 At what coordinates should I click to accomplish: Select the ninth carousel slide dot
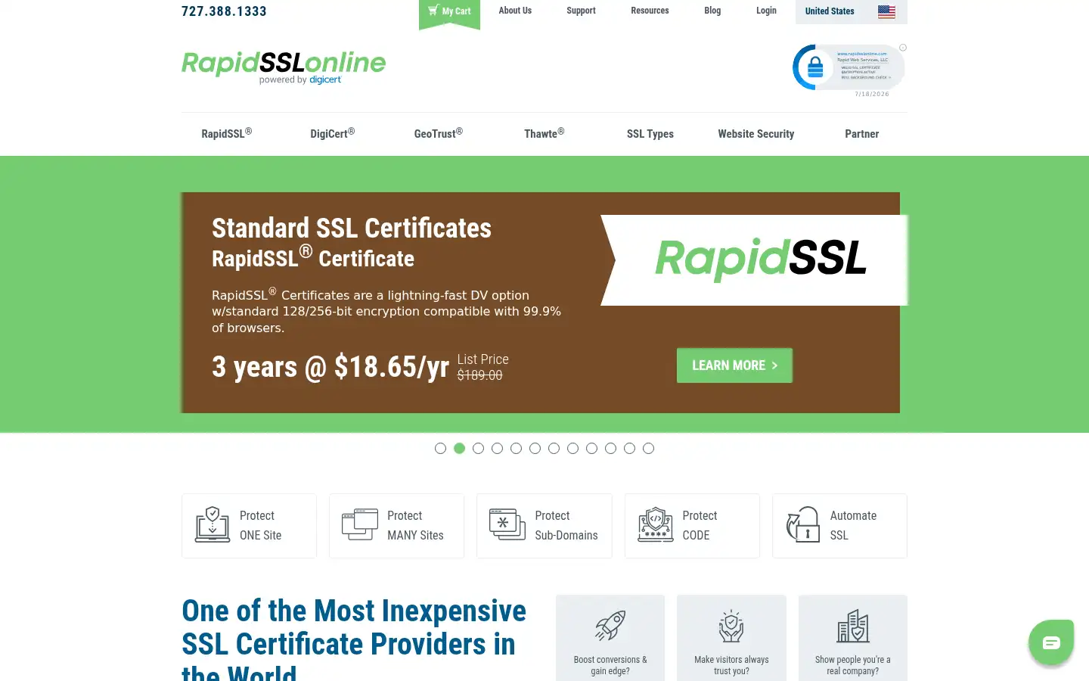tap(591, 449)
